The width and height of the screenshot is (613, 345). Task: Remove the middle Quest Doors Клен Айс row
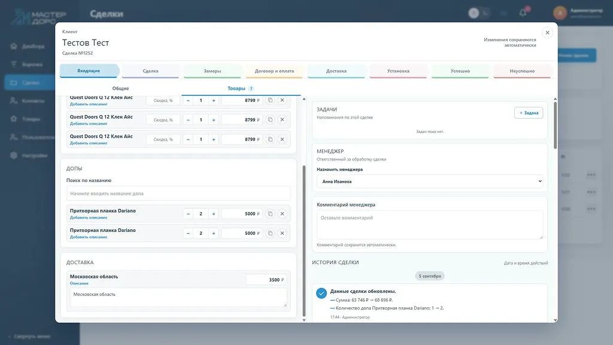pos(282,120)
